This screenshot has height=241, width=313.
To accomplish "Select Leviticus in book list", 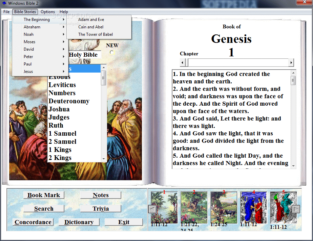I will click(74, 85).
